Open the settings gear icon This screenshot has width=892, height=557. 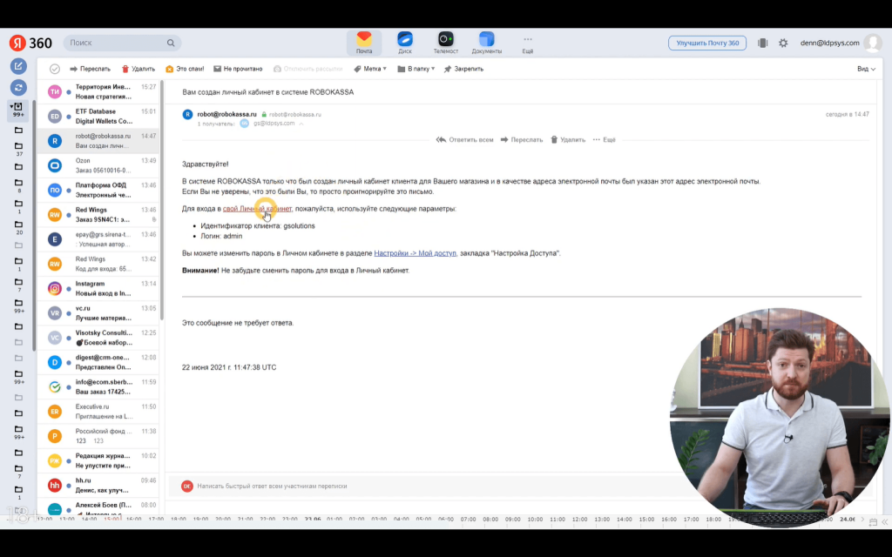[x=783, y=43]
